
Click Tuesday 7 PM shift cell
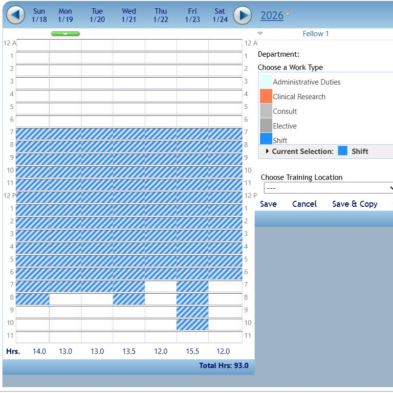(97, 286)
